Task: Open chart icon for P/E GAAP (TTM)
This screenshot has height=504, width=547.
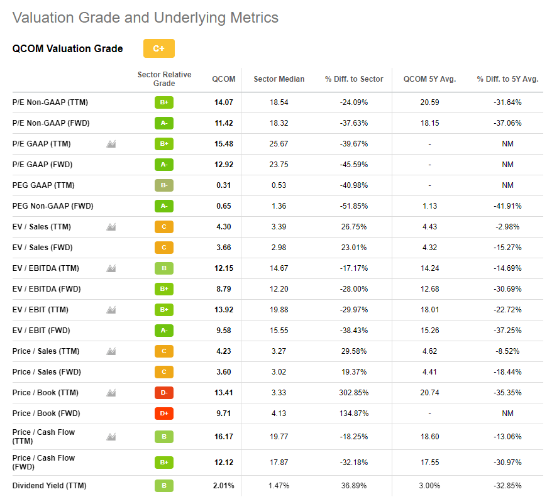Action: click(x=111, y=144)
